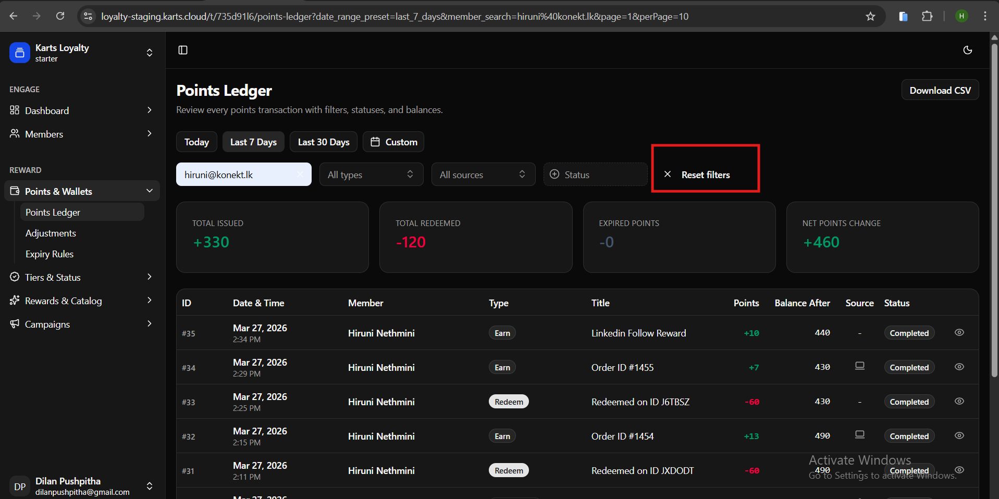
Task: Reload the browser page
Action: (x=60, y=16)
